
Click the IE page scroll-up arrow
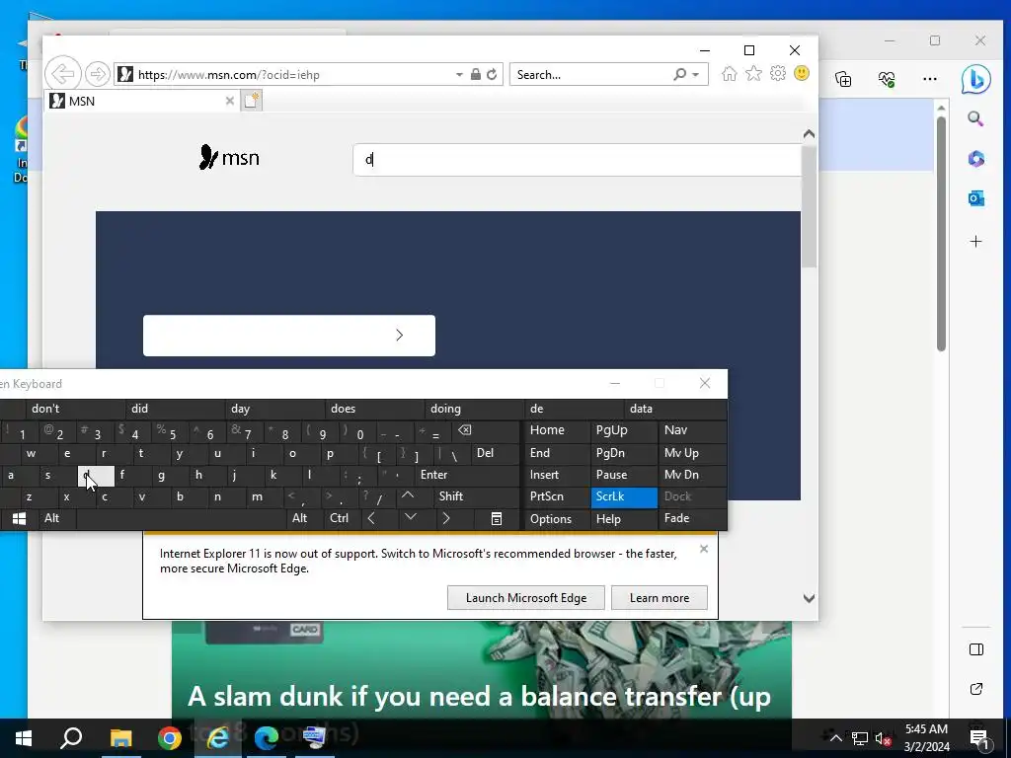[809, 134]
